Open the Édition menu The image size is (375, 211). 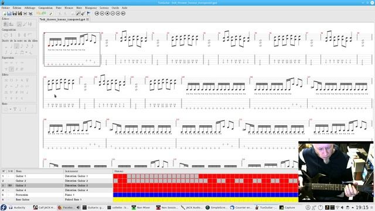(x=17, y=8)
